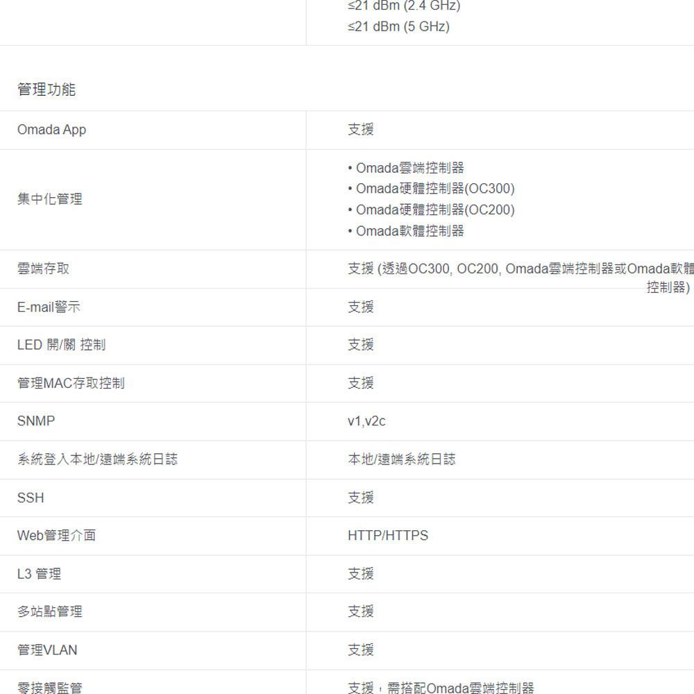Select the 多站點管理 entry
Image resolution: width=694 pixels, height=694 pixels.
pyautogui.click(x=49, y=612)
